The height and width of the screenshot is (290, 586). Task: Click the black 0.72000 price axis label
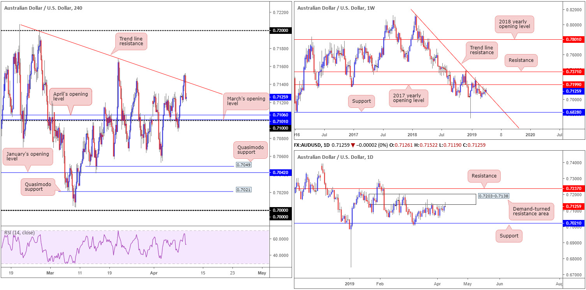[x=280, y=30]
